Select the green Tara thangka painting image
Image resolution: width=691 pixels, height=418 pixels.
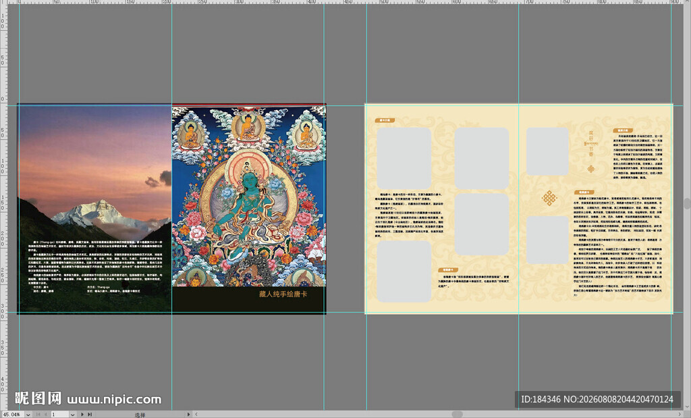point(249,195)
